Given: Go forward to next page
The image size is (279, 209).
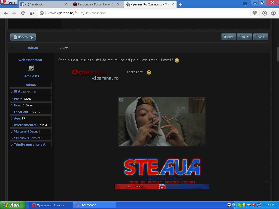Looking at the screenshot, I should (14, 13).
